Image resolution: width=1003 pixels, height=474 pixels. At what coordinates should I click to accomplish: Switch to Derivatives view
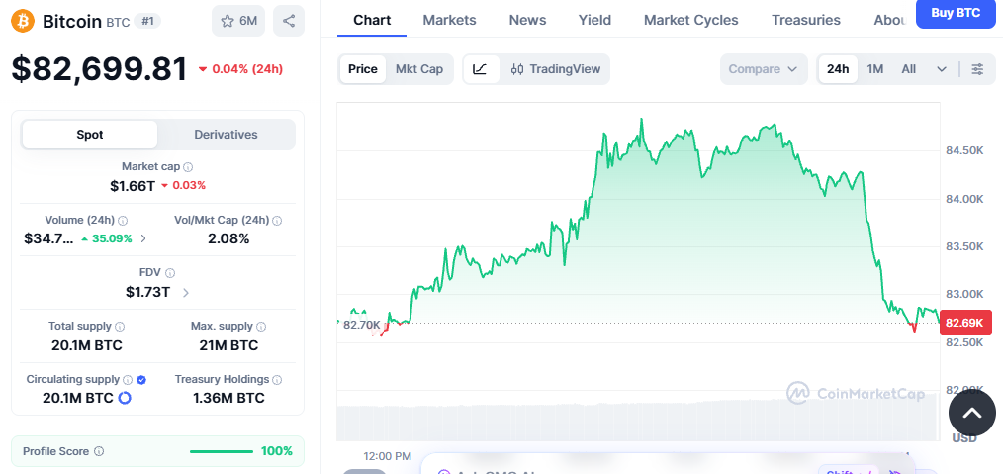tap(226, 135)
